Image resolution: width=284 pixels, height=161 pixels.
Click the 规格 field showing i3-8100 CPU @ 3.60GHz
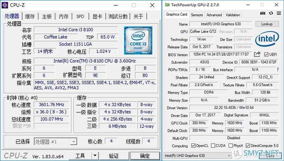pos(94,61)
